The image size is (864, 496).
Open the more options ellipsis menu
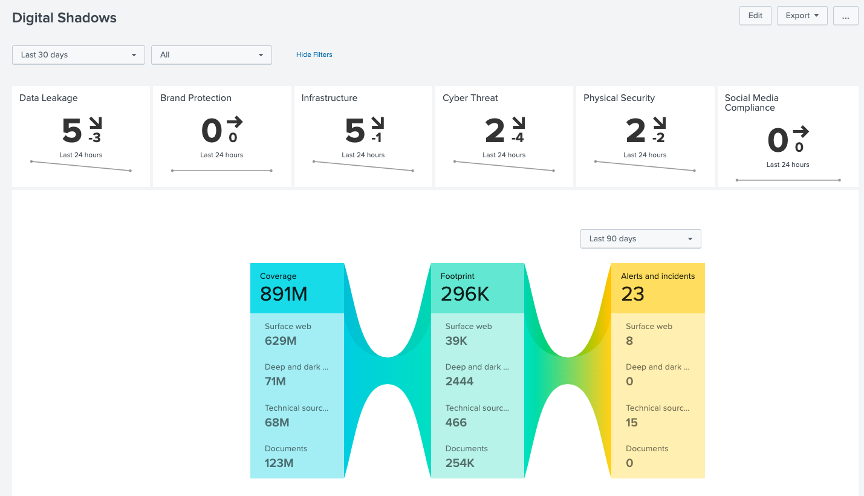pyautogui.click(x=845, y=16)
